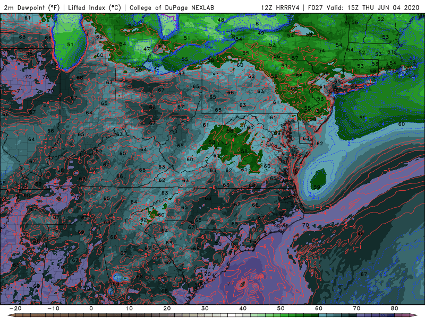Viewport: 425px width, 318px height.
Task: Click the "12Z HRRRV4" model run label
Action: pyautogui.click(x=280, y=7)
